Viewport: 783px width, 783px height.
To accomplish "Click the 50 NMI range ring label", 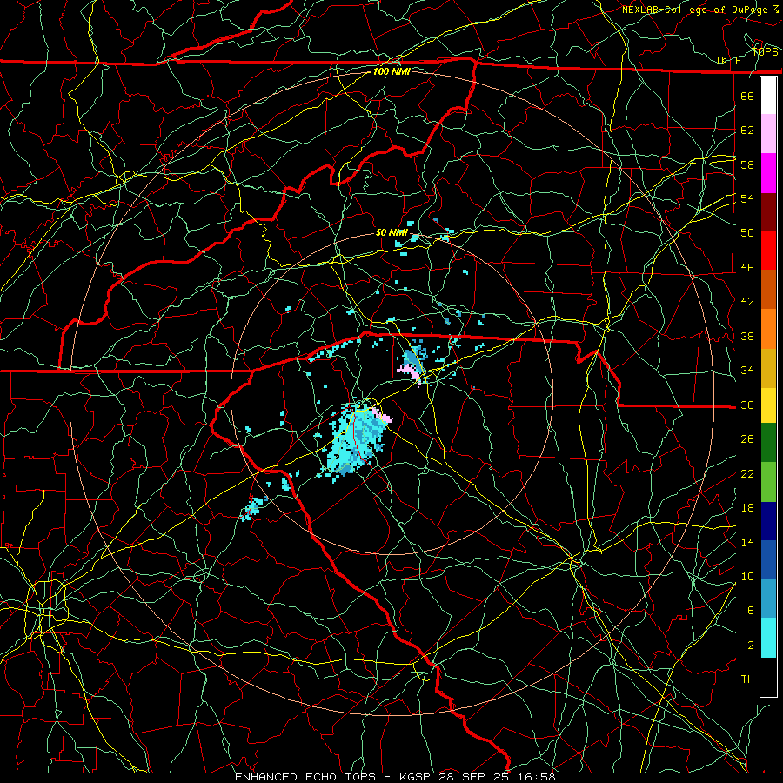I will (x=391, y=232).
